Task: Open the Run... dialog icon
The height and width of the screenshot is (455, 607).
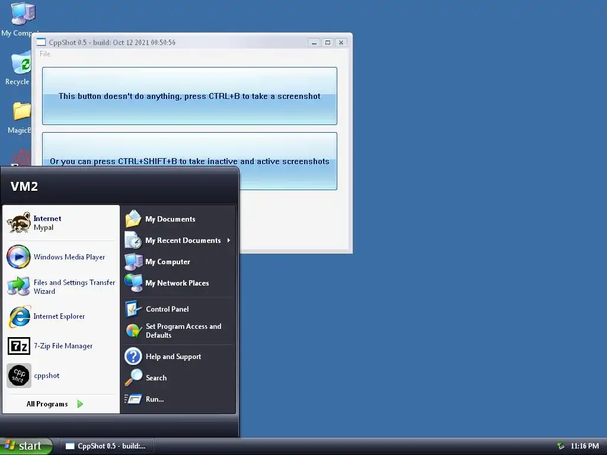Action: click(x=133, y=399)
